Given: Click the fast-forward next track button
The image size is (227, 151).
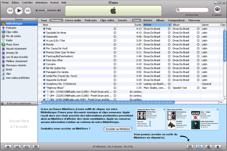Looking at the screenshot, I should pos(28,10).
